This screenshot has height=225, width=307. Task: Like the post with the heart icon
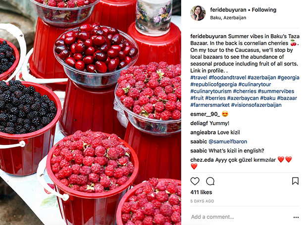pos(195,181)
